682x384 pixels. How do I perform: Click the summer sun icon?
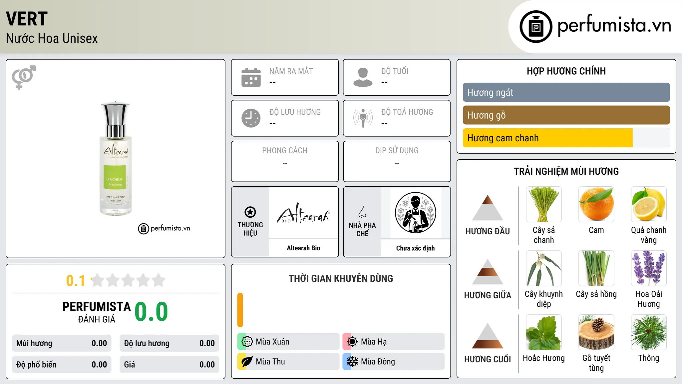point(352,342)
